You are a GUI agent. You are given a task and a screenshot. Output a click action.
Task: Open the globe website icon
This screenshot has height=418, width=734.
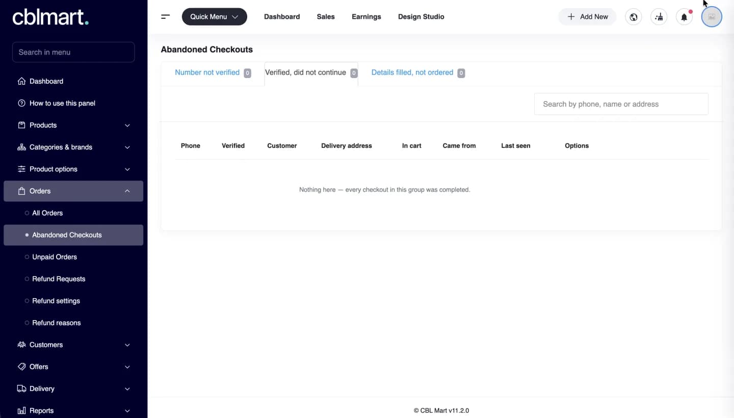(634, 17)
